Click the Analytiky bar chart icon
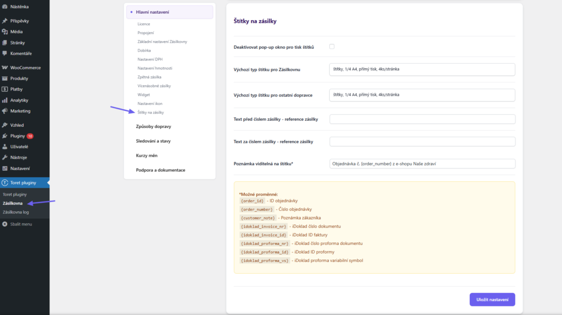The height and width of the screenshot is (315, 562). pyautogui.click(x=4, y=100)
